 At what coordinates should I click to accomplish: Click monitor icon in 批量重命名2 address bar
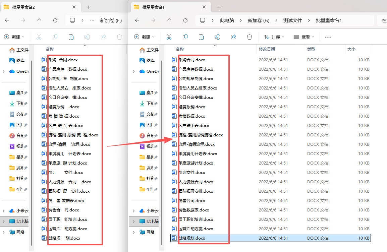(72, 20)
